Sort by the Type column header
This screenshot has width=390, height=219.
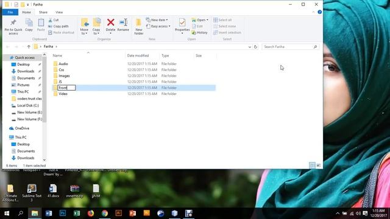pyautogui.click(x=165, y=55)
